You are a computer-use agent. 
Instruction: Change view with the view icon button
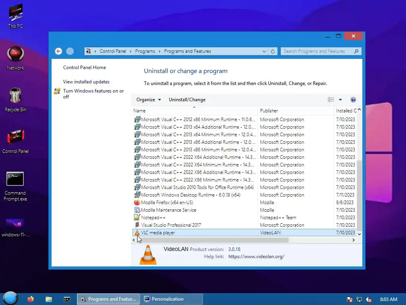click(331, 100)
